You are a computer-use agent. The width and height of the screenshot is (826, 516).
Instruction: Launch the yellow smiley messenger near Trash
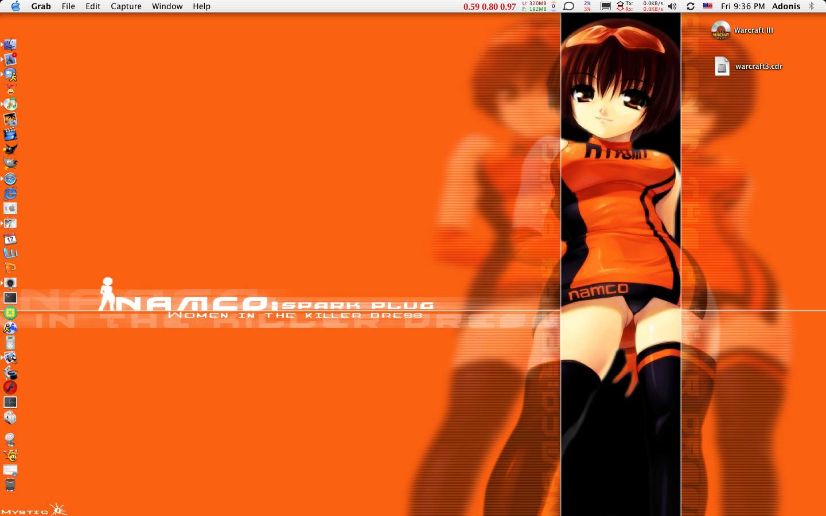pos(10,455)
